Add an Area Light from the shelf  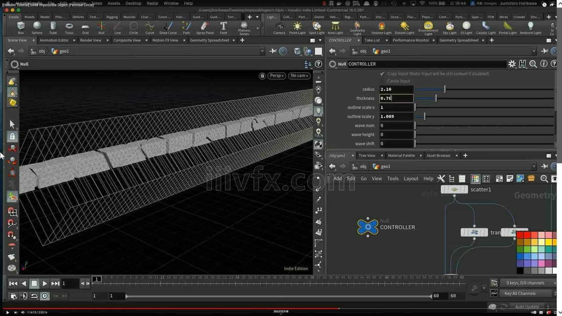335,28
